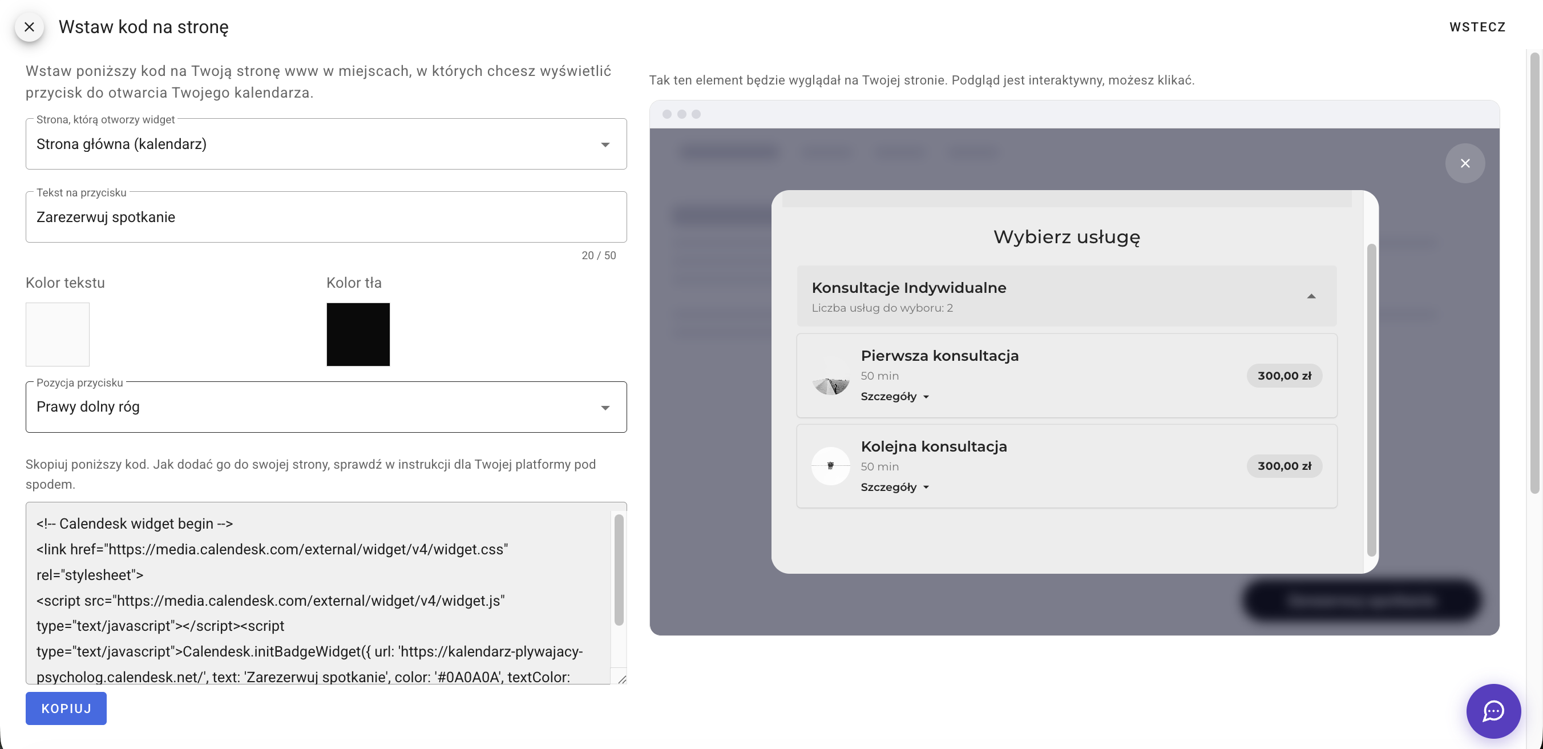1543x749 pixels.
Task: Click the Liczba usług do wyboru: 2 text
Action: [x=882, y=308]
